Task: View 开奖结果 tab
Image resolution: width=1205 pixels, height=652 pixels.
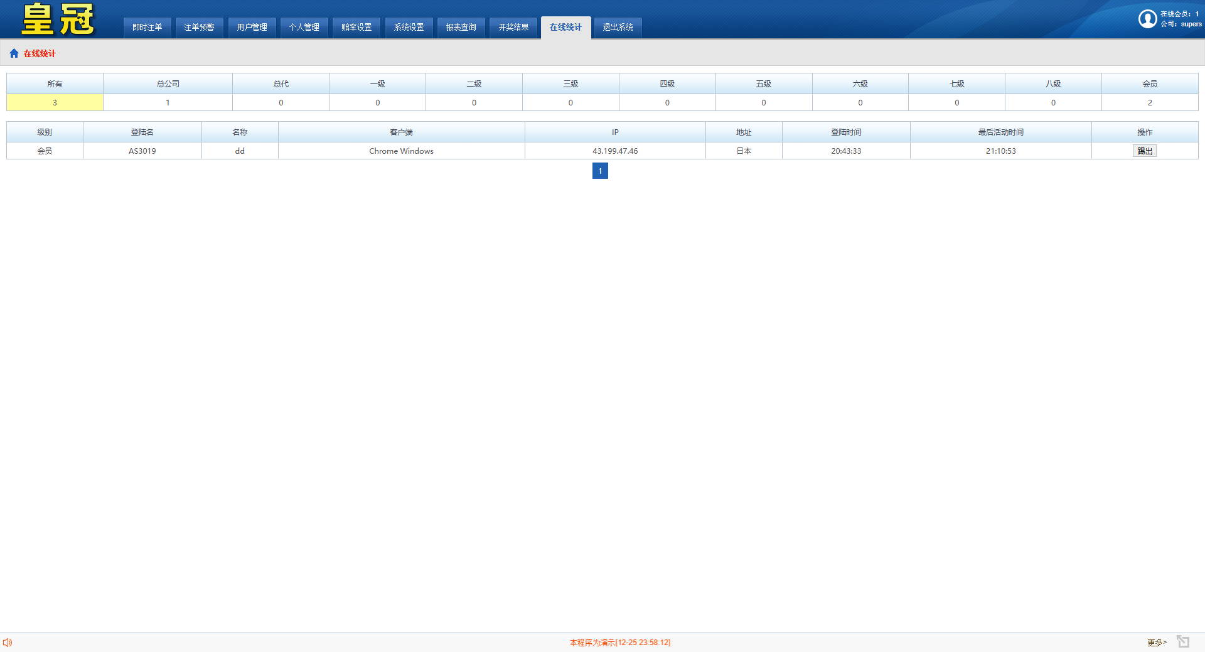Action: (x=513, y=27)
